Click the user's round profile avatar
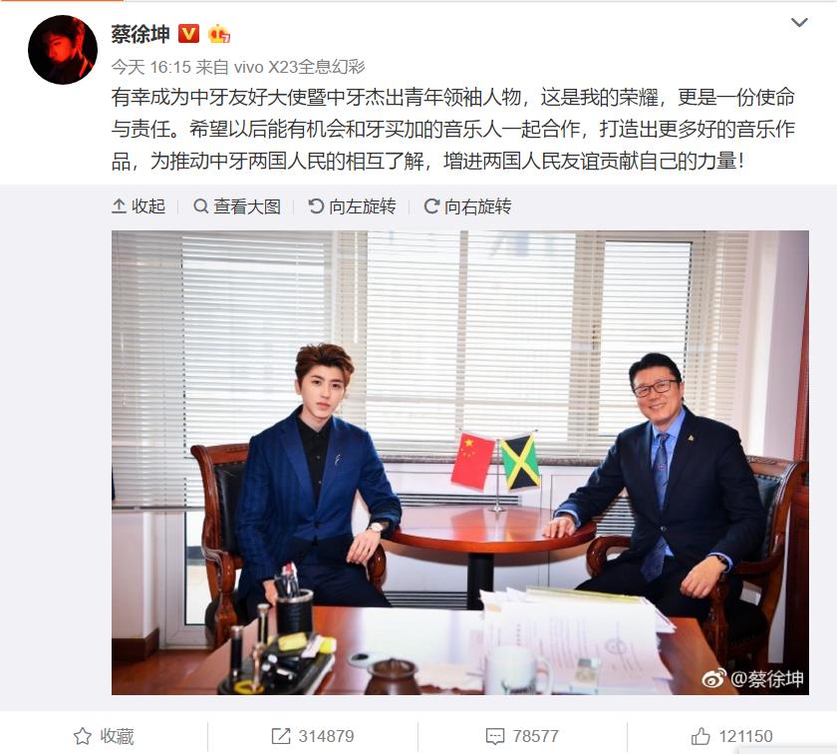The image size is (837, 754). click(63, 50)
